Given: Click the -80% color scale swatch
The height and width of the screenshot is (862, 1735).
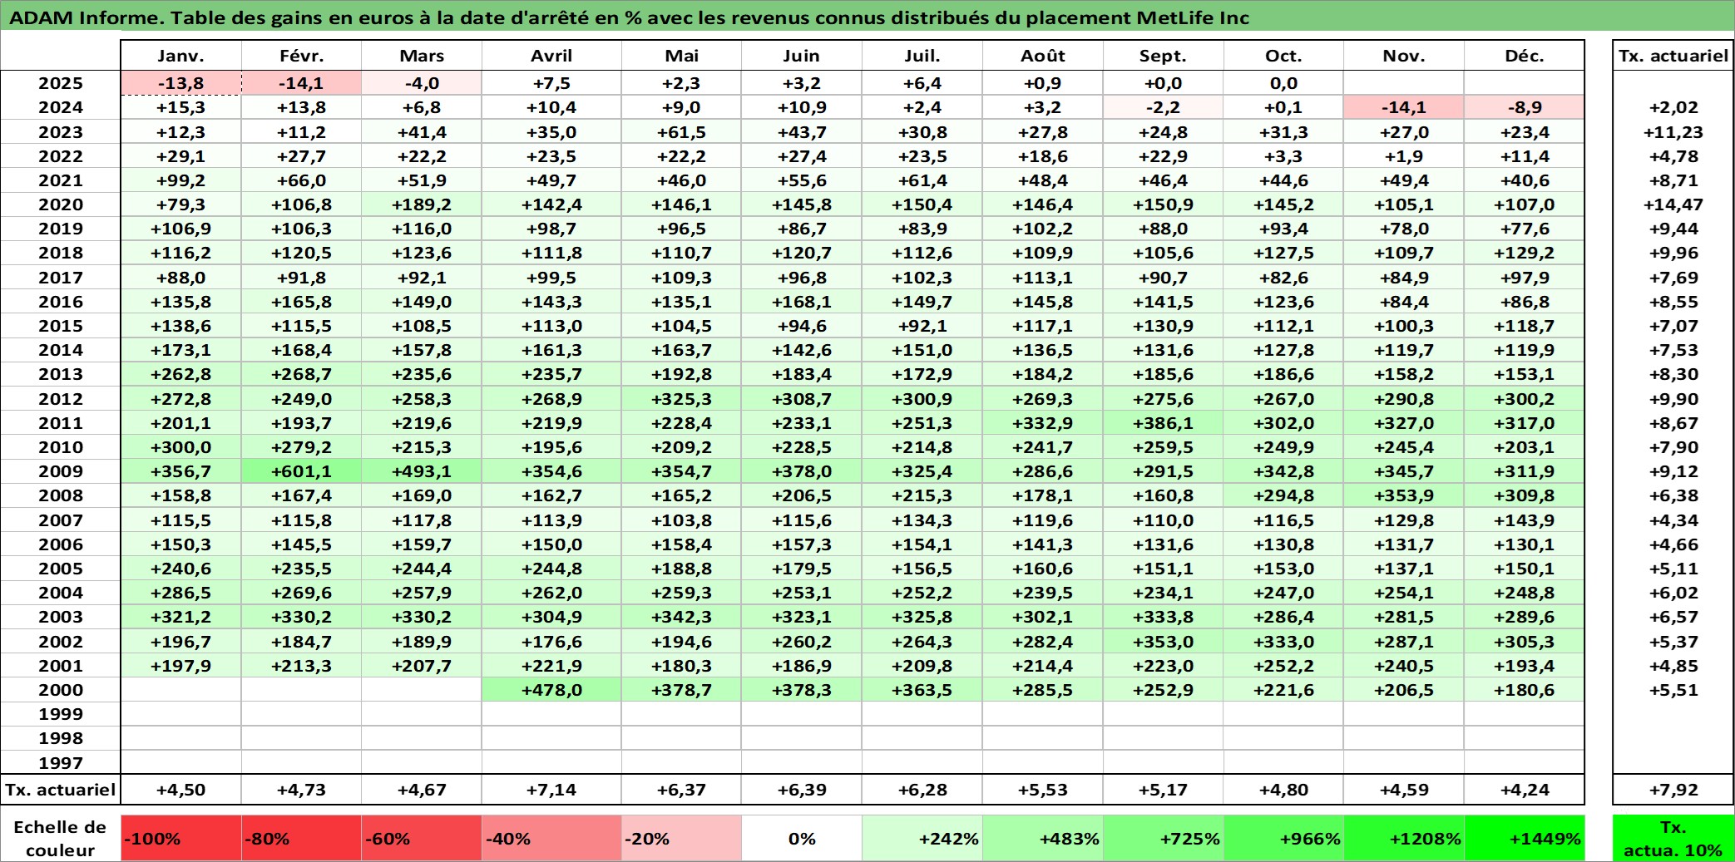Looking at the screenshot, I should coord(301,838).
